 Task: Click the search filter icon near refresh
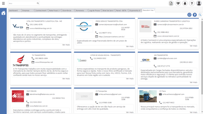pyautogui.click(x=200, y=15)
